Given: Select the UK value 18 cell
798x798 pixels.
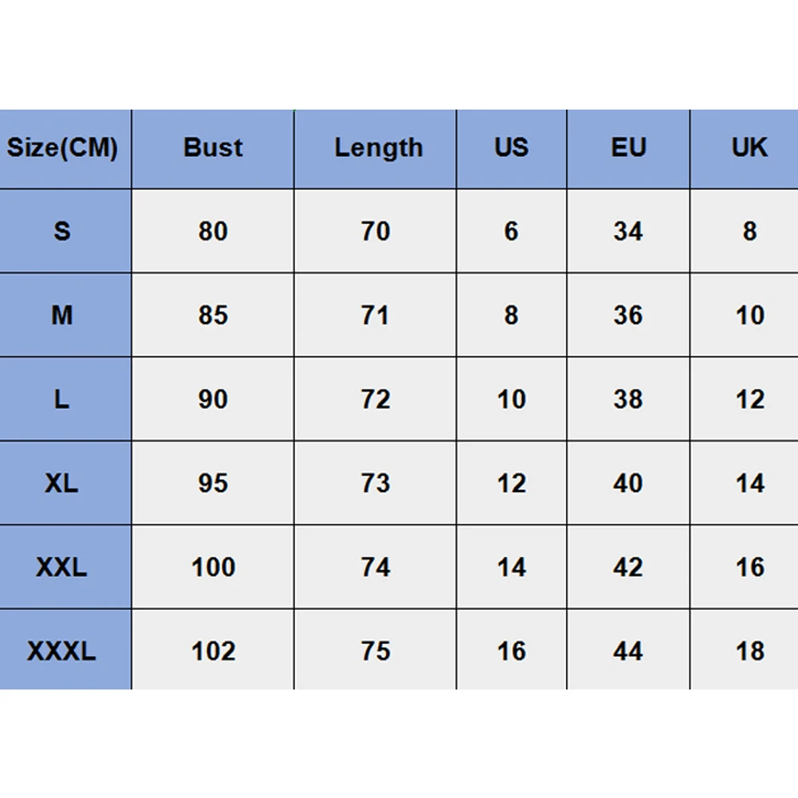Looking at the screenshot, I should coord(745,650).
